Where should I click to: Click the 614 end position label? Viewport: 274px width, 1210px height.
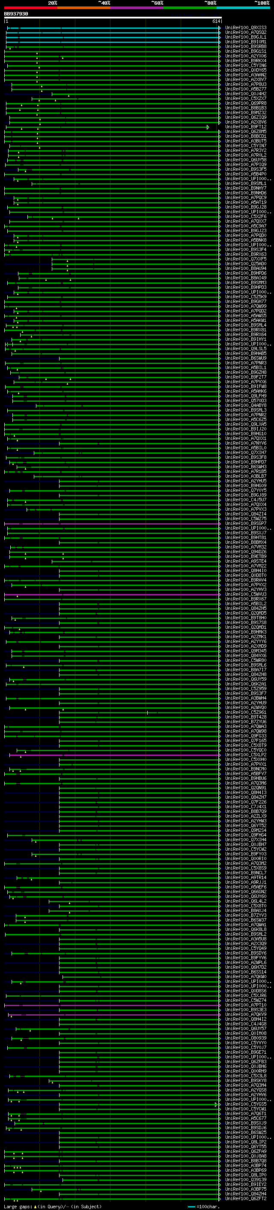(x=216, y=21)
